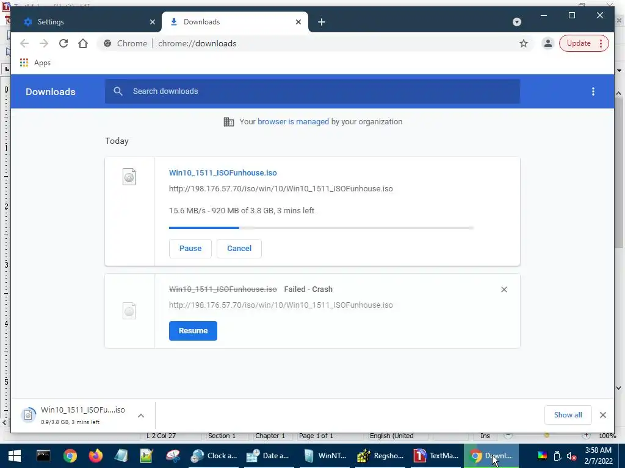Launch Chrome from the pinned taskbar icon

(x=70, y=456)
